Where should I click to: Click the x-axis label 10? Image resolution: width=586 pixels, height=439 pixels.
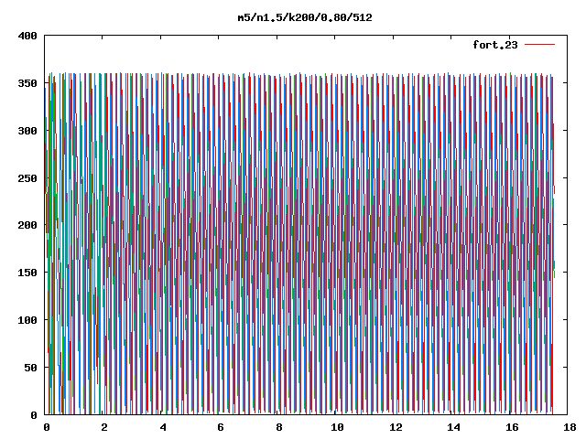pyautogui.click(x=337, y=427)
